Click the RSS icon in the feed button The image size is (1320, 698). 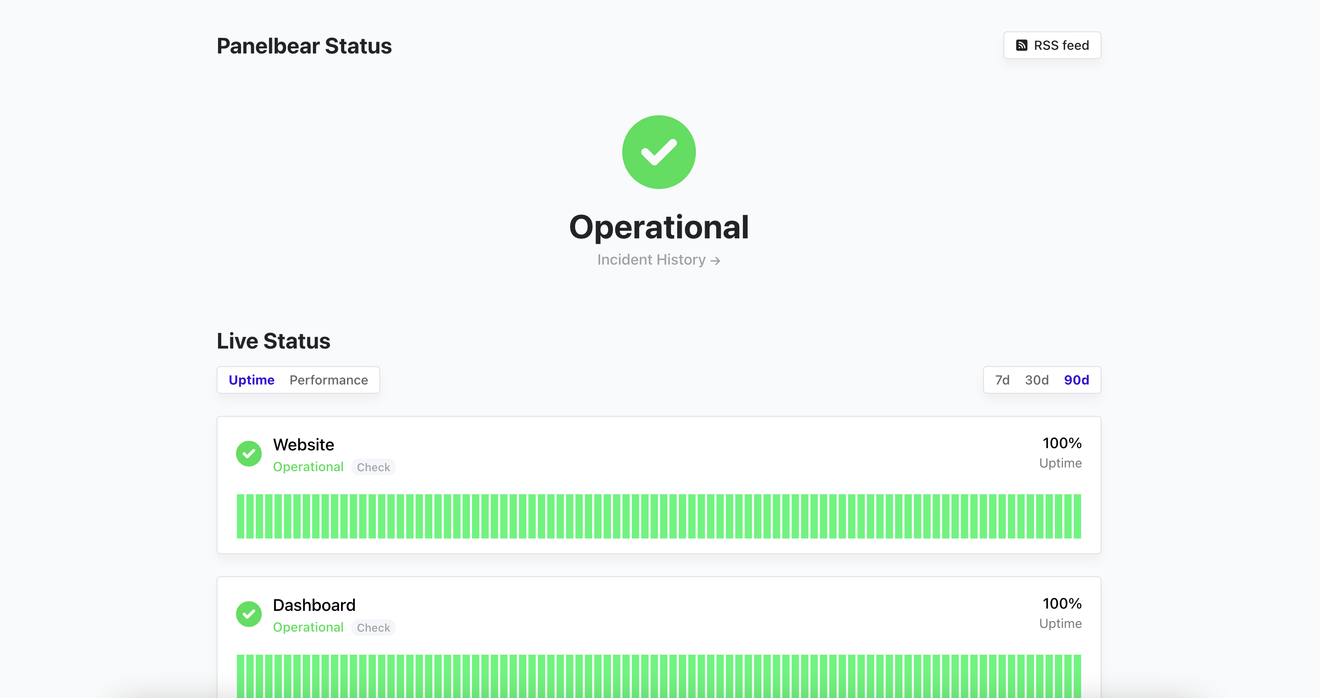[x=1021, y=45]
